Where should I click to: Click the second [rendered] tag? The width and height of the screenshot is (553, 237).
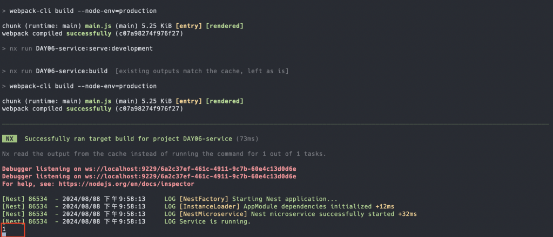[224, 101]
